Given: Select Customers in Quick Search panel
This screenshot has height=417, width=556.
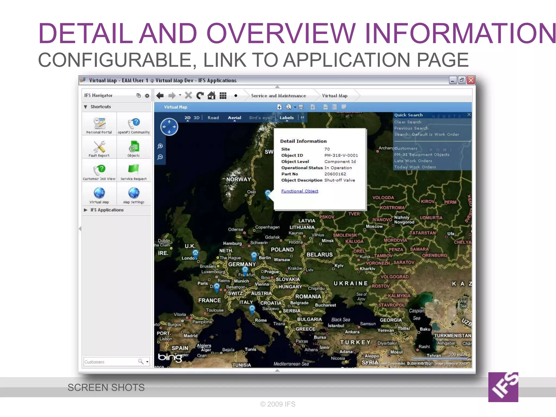Looking at the screenshot, I should pos(406,149).
